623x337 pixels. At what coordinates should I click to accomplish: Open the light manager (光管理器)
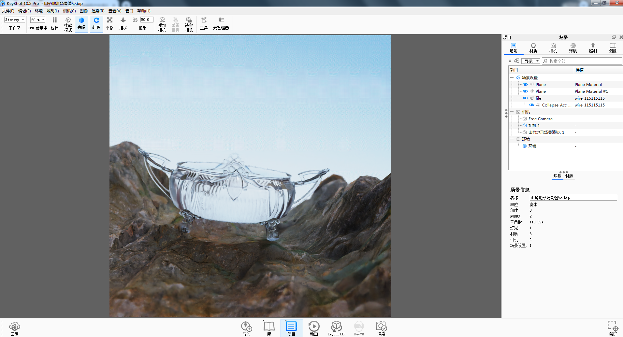pos(221,24)
